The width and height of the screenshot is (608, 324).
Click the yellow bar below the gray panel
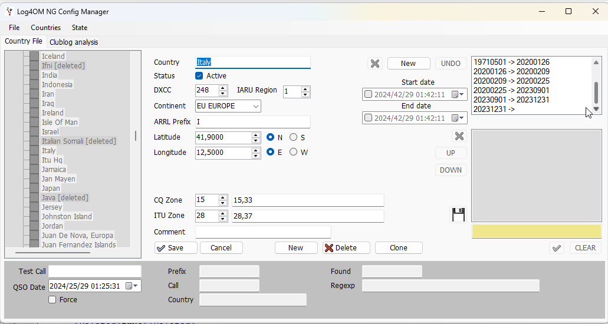[537, 231]
